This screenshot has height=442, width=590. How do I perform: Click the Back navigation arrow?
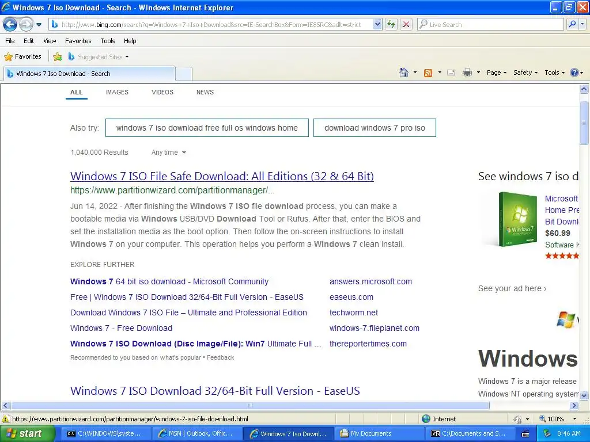click(x=10, y=25)
